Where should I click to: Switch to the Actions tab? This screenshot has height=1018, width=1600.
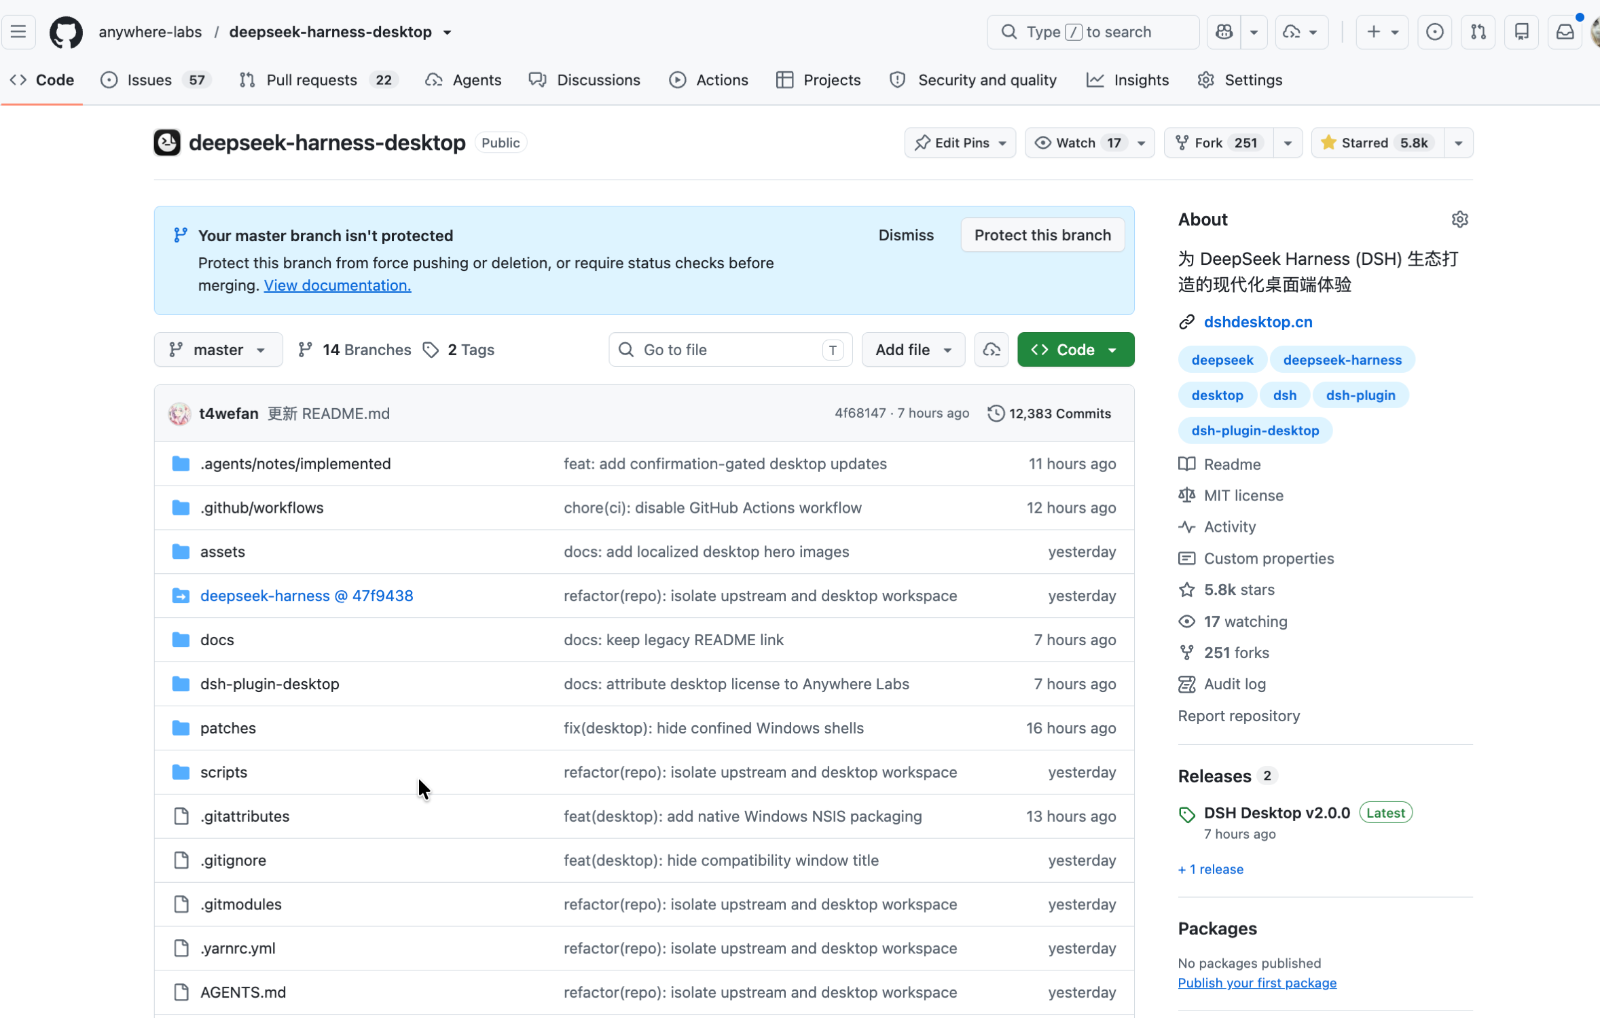pos(709,80)
